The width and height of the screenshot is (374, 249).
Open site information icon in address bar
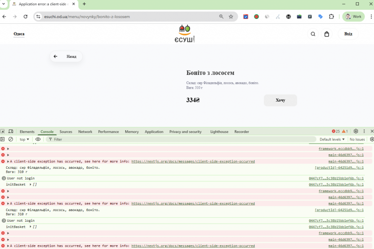tap(38, 17)
